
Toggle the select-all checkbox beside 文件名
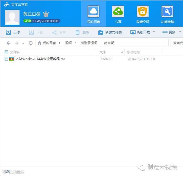6,52
